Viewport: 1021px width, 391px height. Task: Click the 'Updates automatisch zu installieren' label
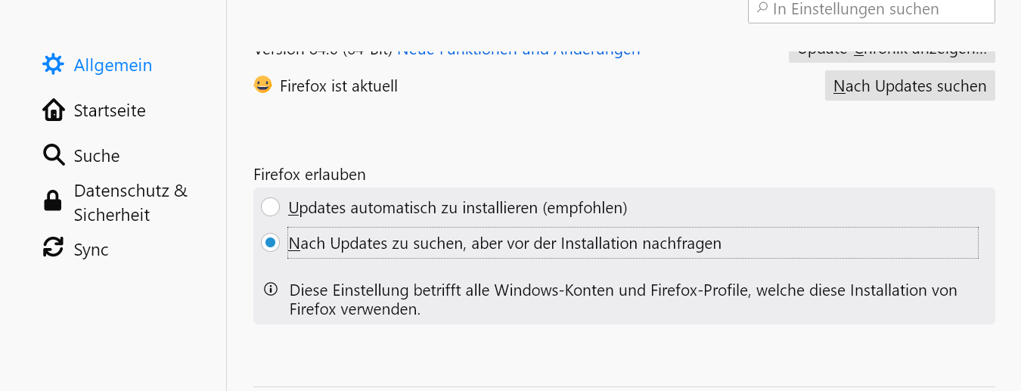(x=458, y=207)
